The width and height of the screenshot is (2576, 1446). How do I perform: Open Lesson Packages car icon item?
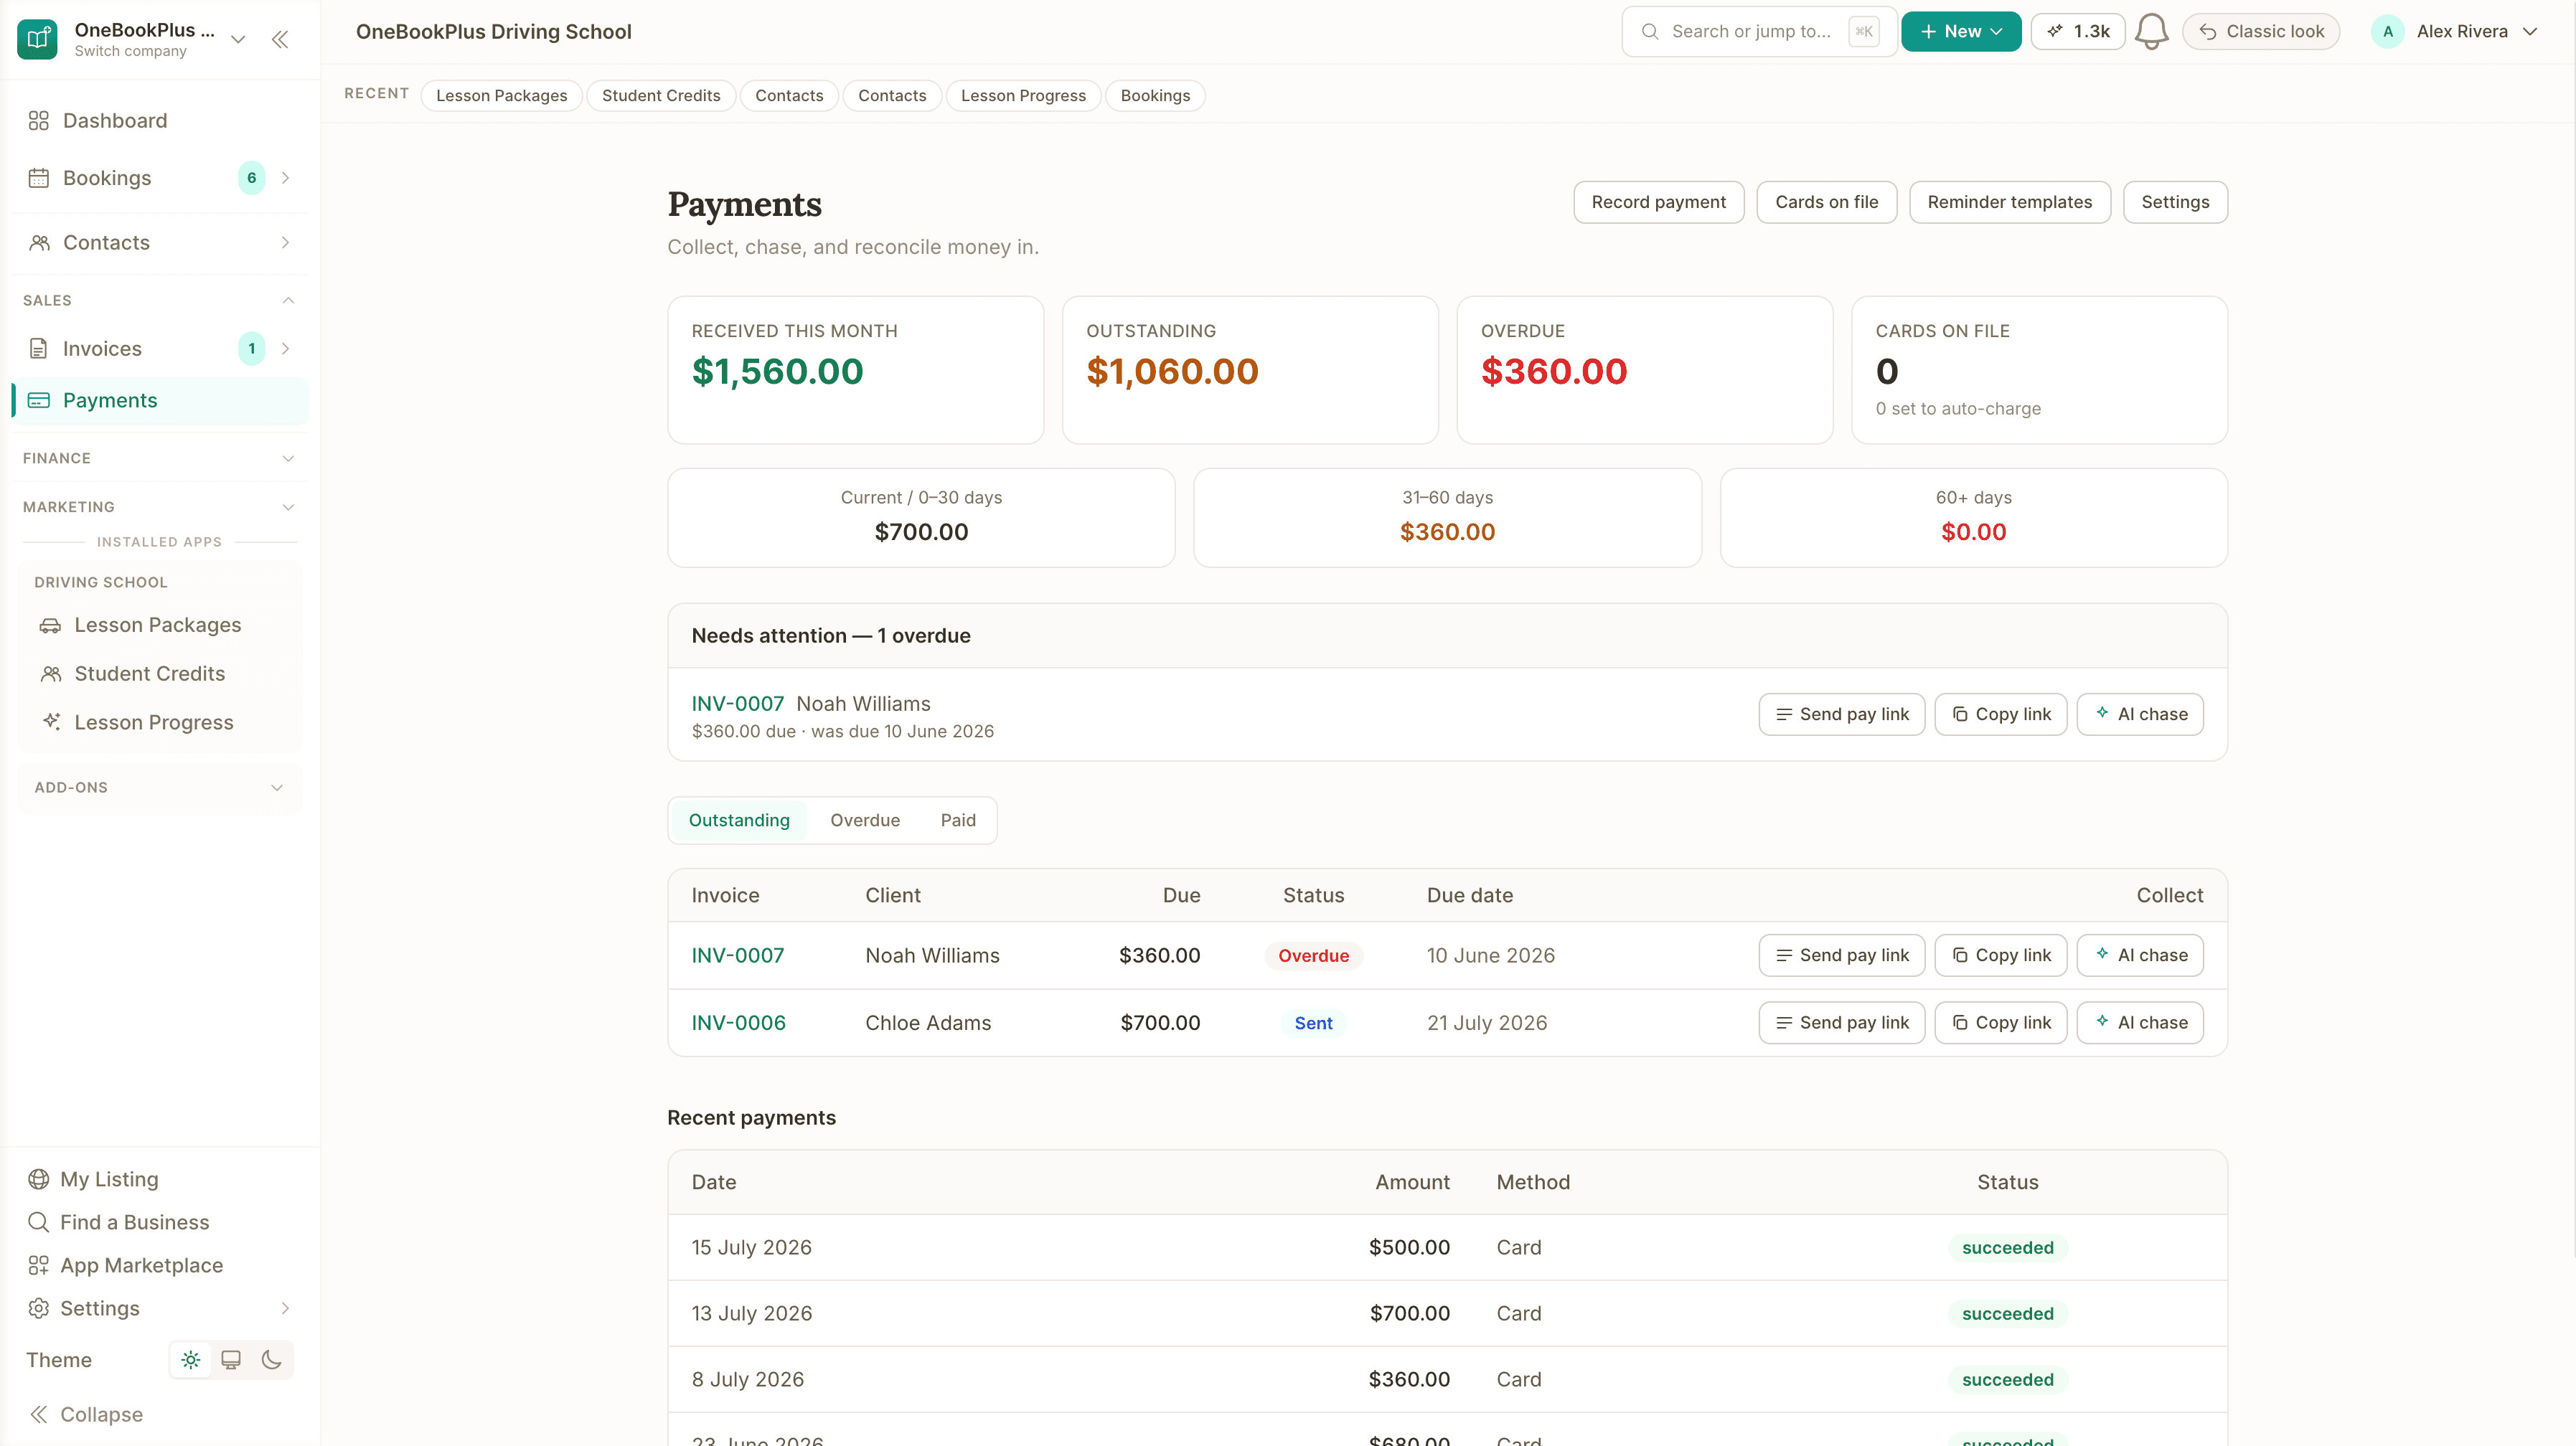coord(160,625)
